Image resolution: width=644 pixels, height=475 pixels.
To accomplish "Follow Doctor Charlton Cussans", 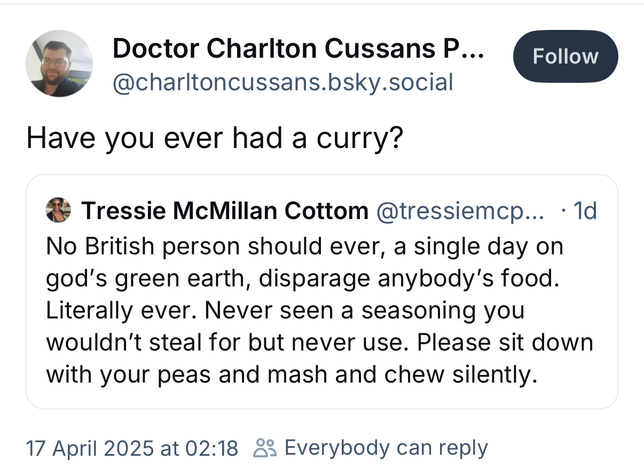I will (x=565, y=56).
